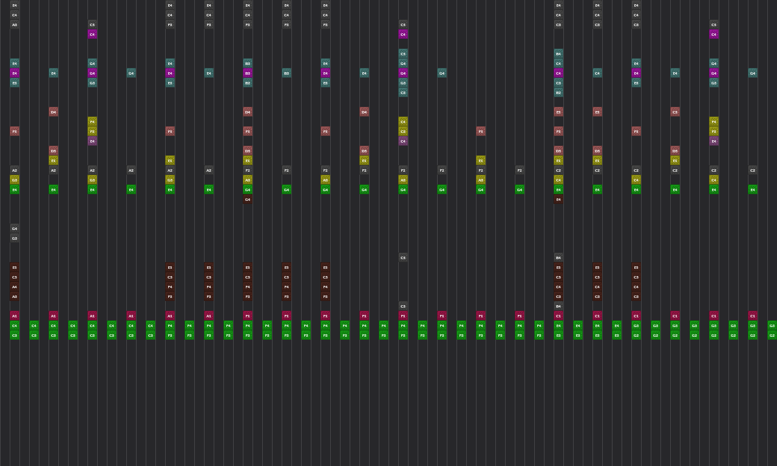Screen dimensions: 777x466
Task: Click the gray B4 note above the brown column
Action: click(558, 257)
